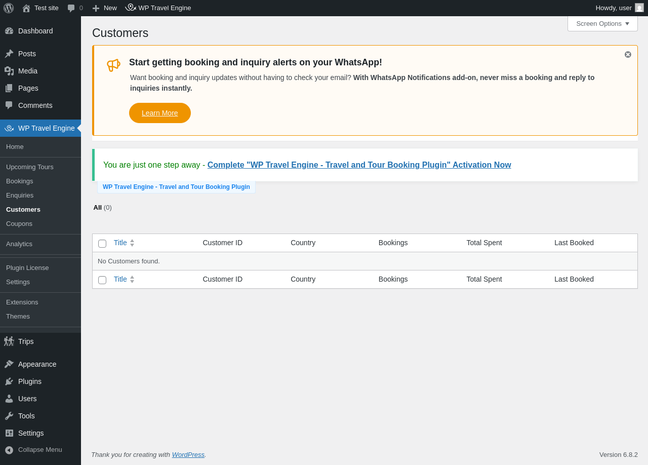Open Test site home icon
Image resolution: width=648 pixels, height=465 pixels.
click(26, 8)
